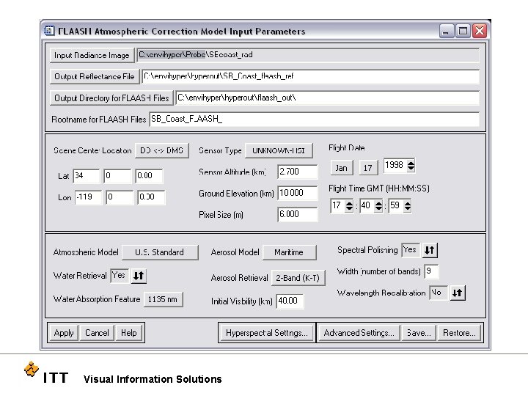528x396 pixels.
Task: Open the Atmospheric Model U.S. Standard dropdown
Action: tap(160, 252)
